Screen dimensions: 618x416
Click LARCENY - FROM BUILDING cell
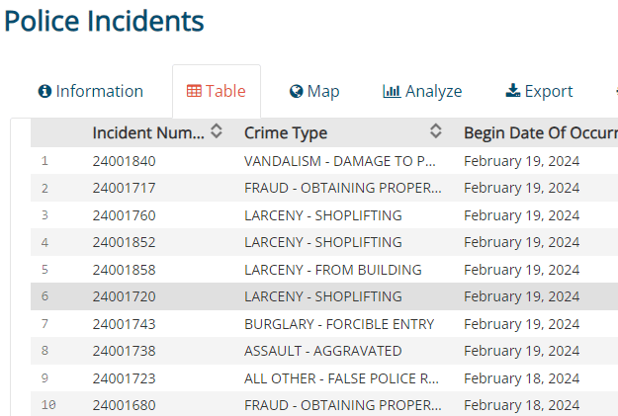click(x=332, y=270)
